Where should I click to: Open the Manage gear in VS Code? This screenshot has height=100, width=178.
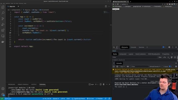(x=3, y=94)
